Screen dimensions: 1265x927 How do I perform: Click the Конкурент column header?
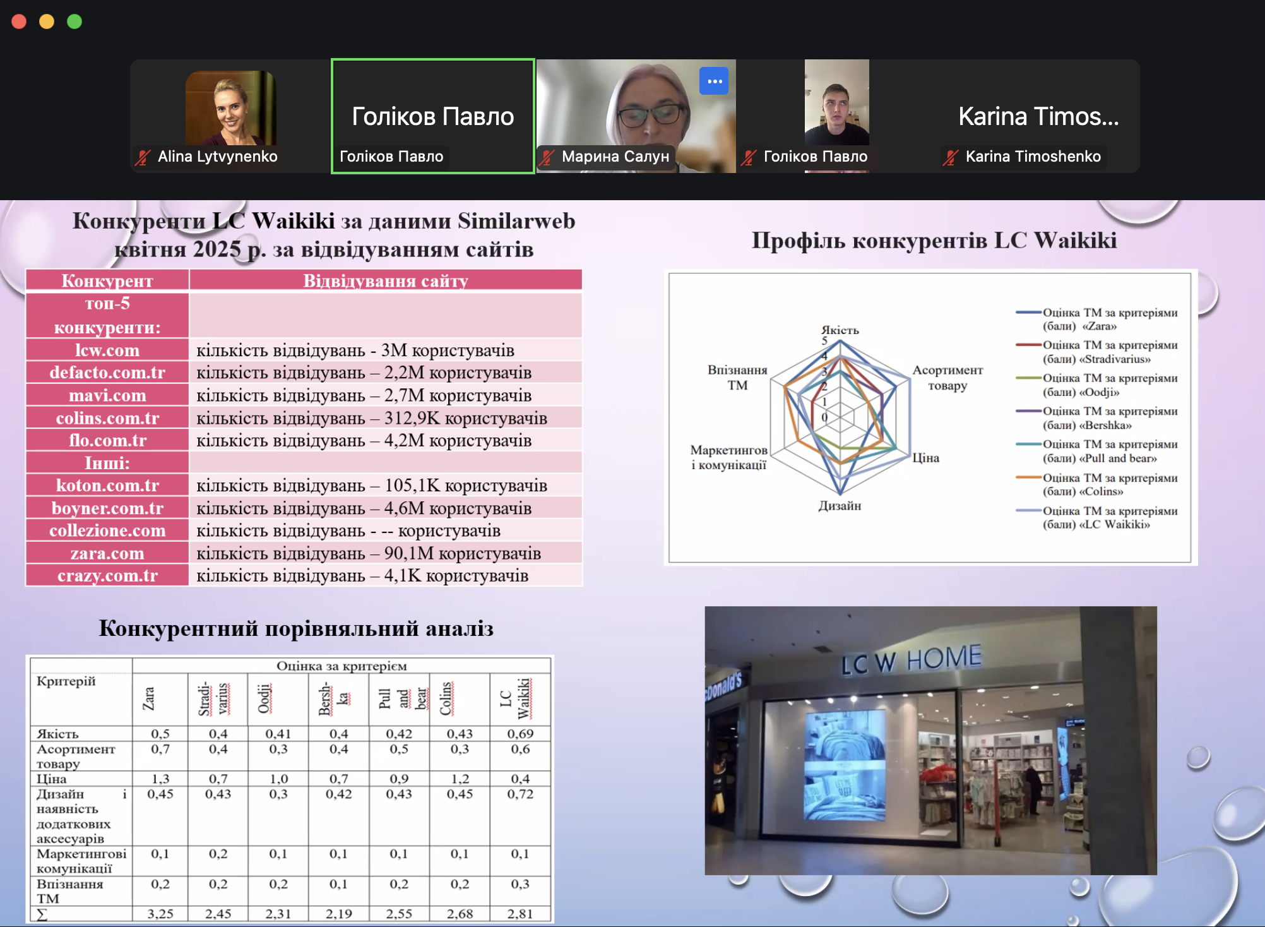[107, 281]
